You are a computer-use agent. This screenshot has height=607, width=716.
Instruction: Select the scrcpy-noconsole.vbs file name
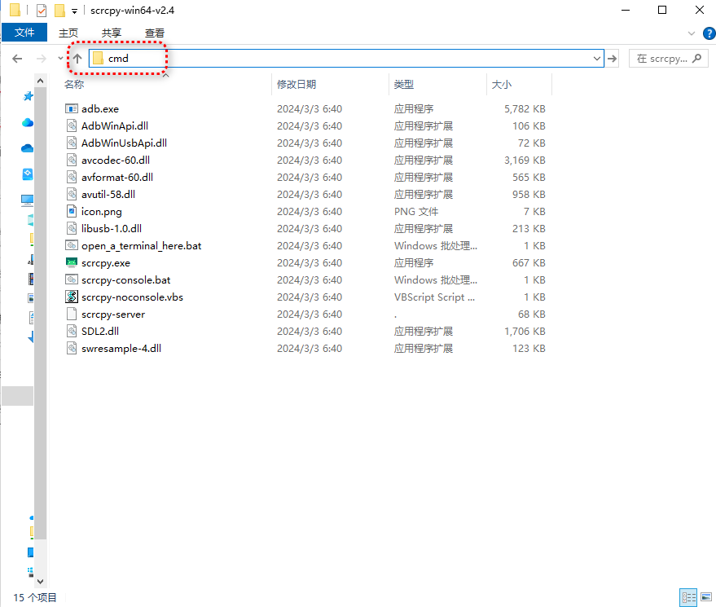coord(133,297)
